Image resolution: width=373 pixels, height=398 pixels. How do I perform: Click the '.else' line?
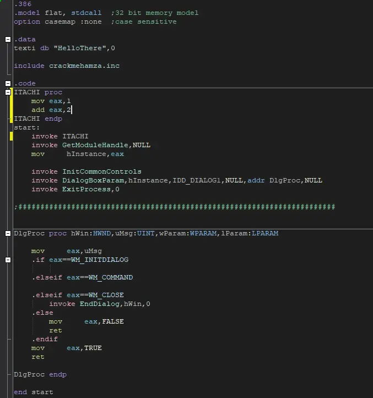click(x=42, y=313)
